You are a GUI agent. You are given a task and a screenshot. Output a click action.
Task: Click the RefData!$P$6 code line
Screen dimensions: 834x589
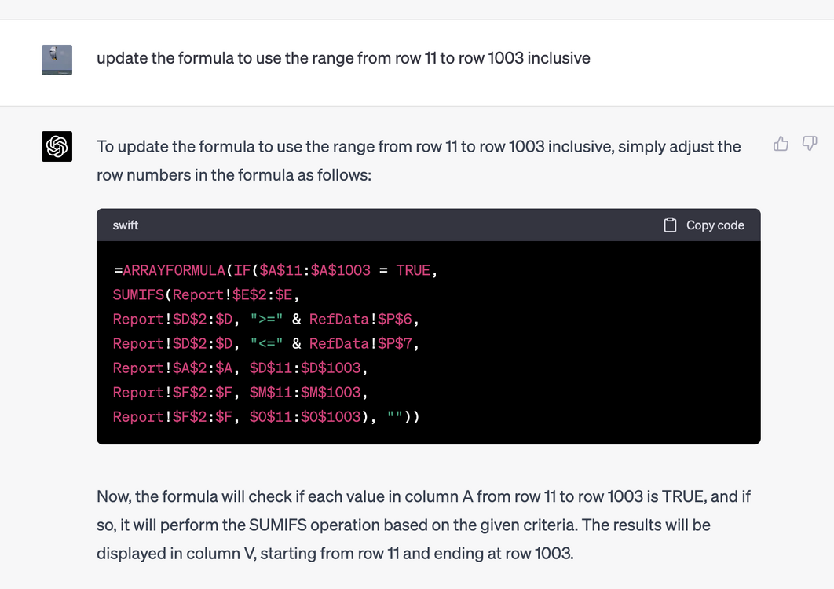click(266, 320)
